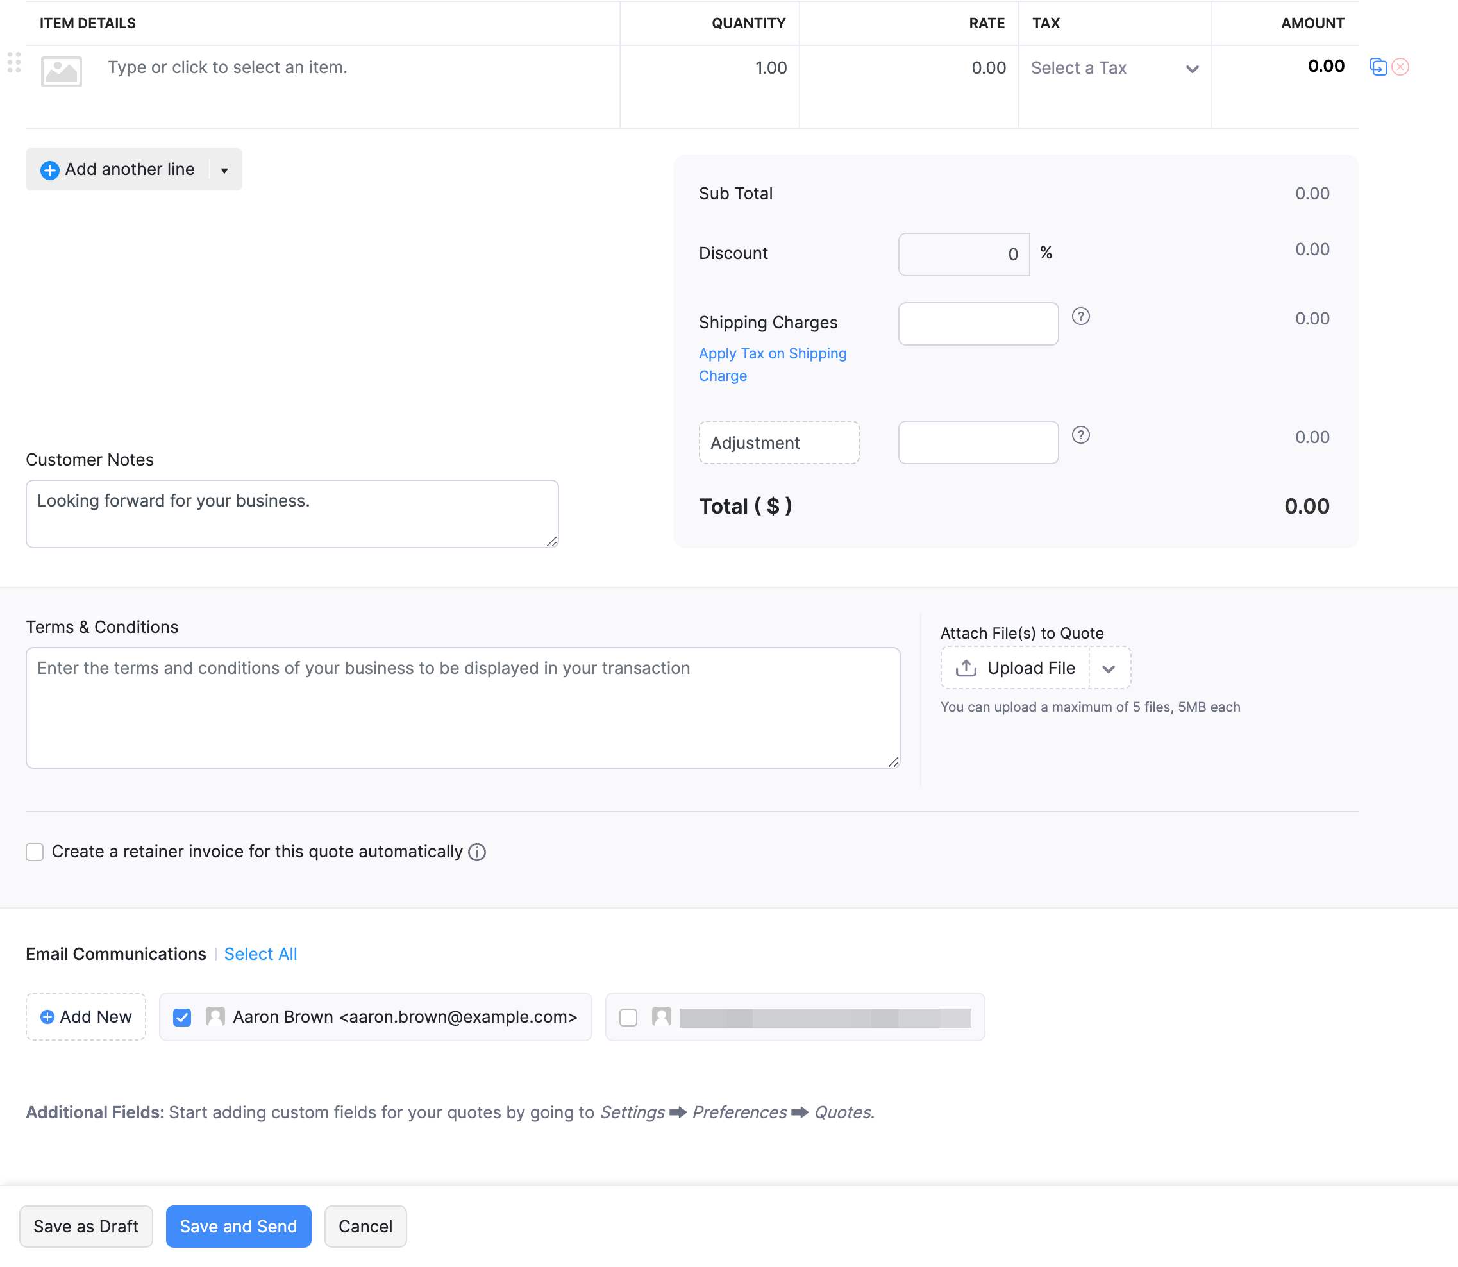Check the second blurred contact checkbox
This screenshot has width=1458, height=1267.
tap(628, 1018)
